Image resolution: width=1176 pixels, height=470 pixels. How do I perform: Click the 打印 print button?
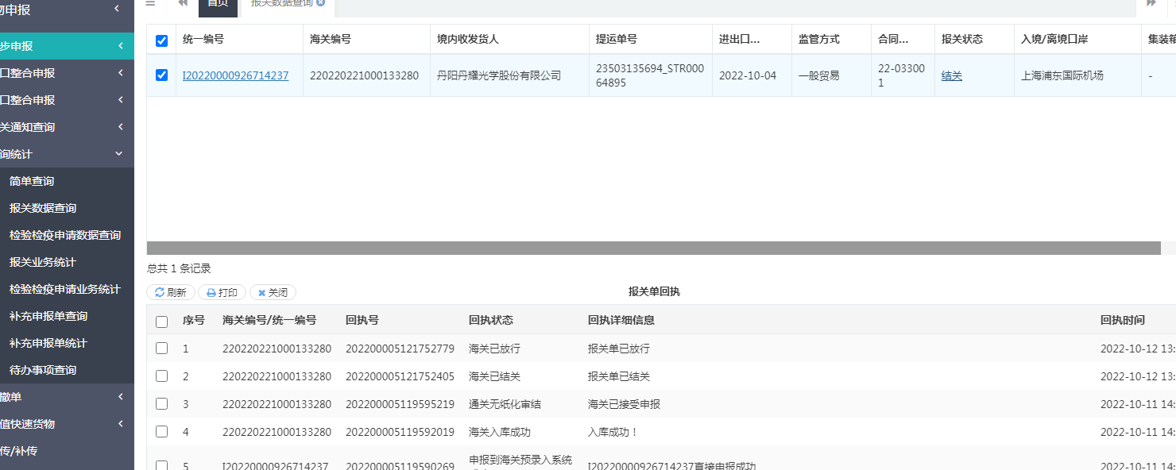pos(222,292)
